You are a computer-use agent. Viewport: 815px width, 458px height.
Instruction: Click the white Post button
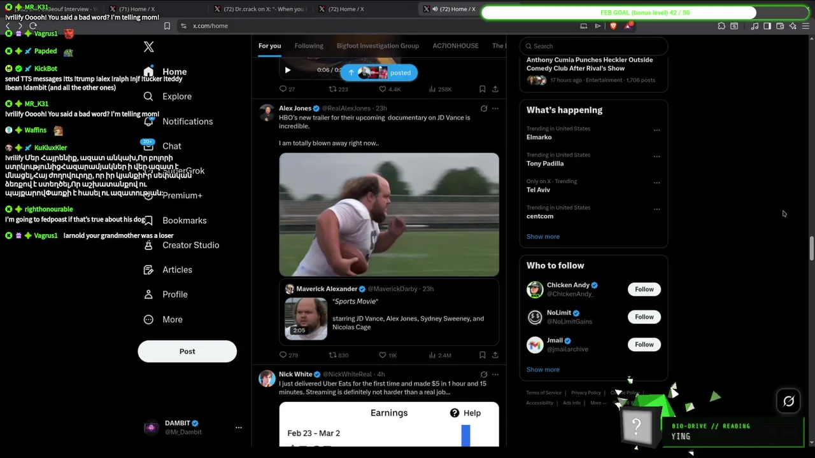click(187, 351)
